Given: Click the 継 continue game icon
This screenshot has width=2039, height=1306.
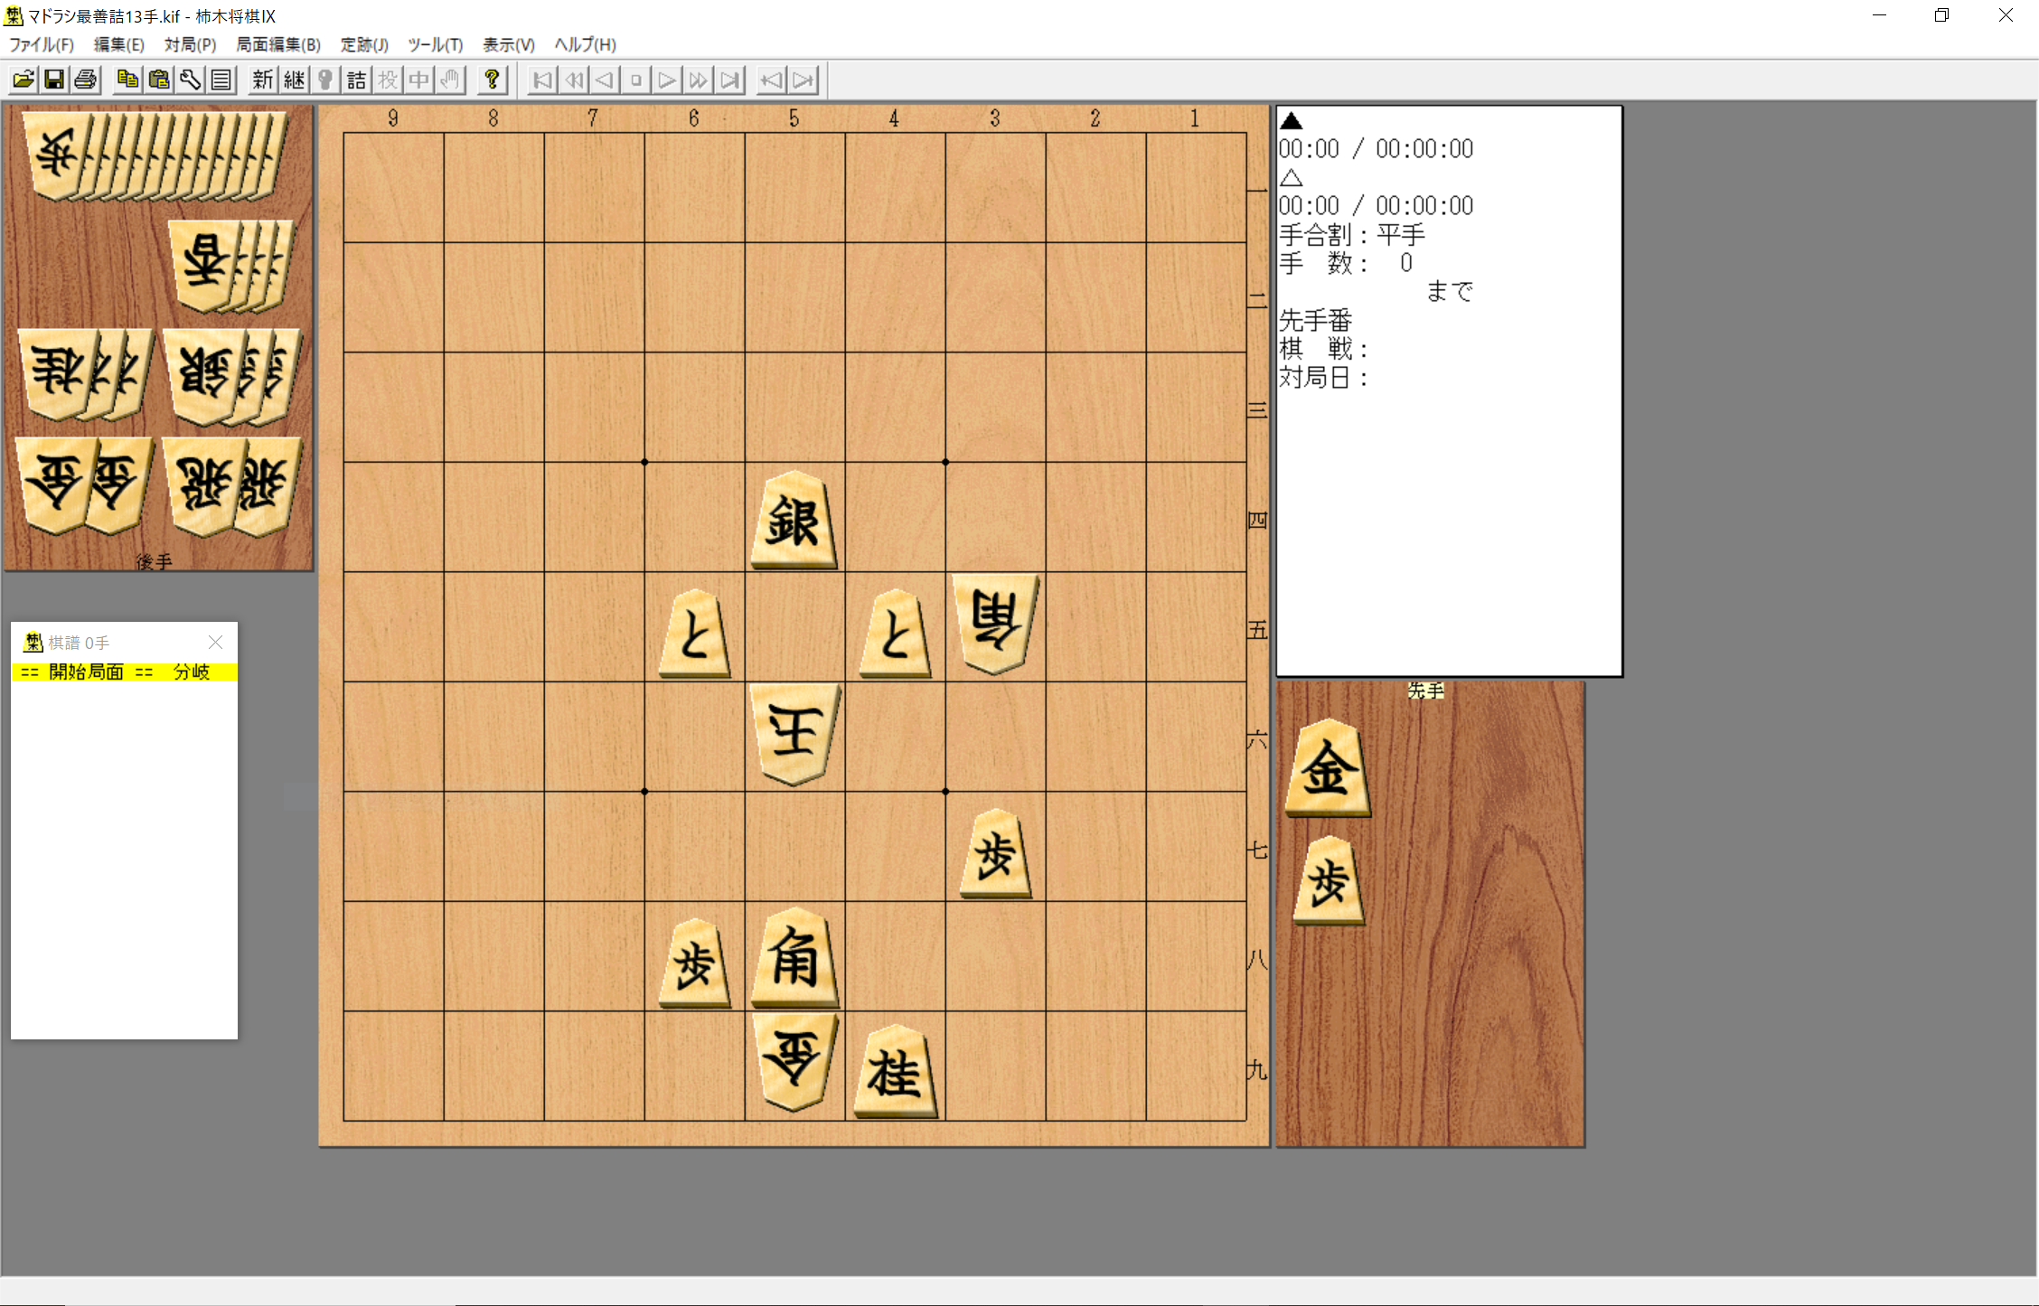Looking at the screenshot, I should tap(294, 80).
